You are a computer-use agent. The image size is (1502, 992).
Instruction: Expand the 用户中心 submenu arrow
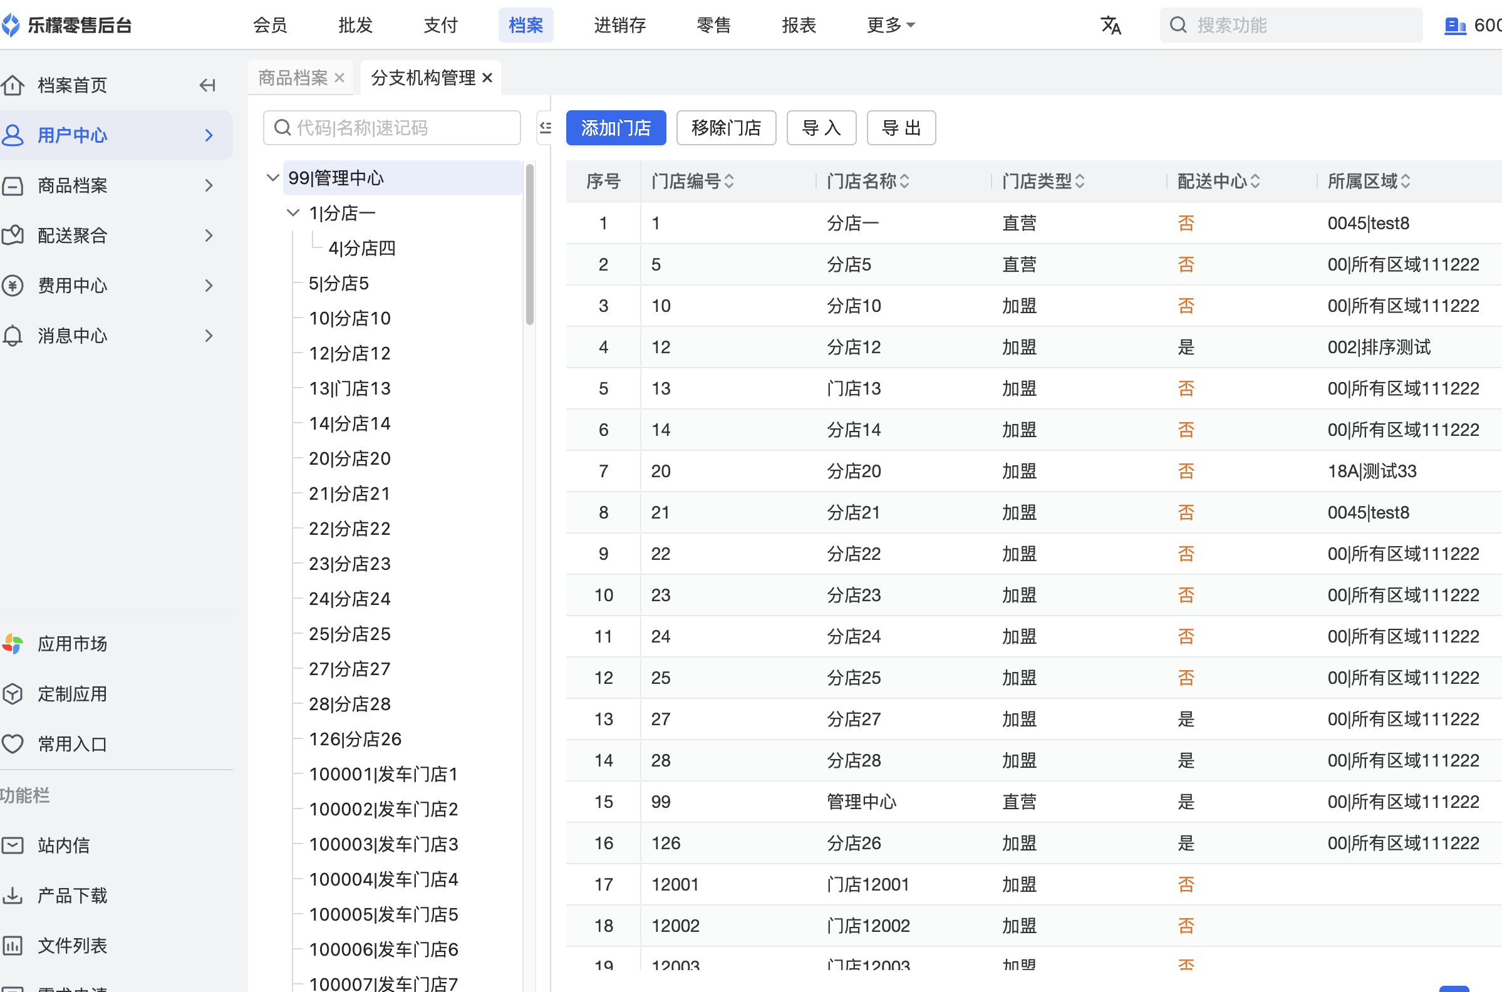(209, 135)
